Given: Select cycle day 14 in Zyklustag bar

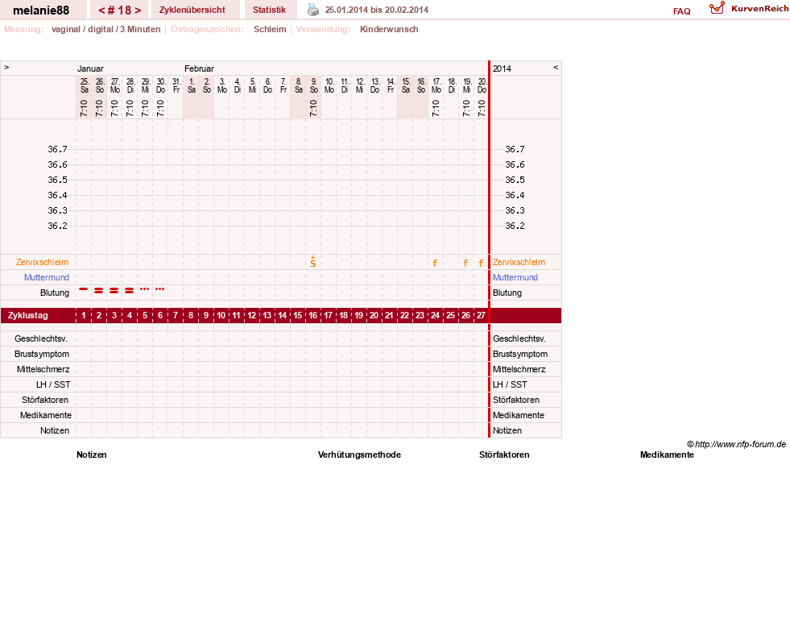Looking at the screenshot, I should pyautogui.click(x=282, y=316).
